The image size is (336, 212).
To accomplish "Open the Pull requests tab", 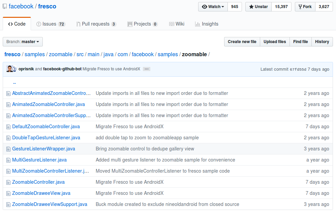I will click(x=96, y=24).
